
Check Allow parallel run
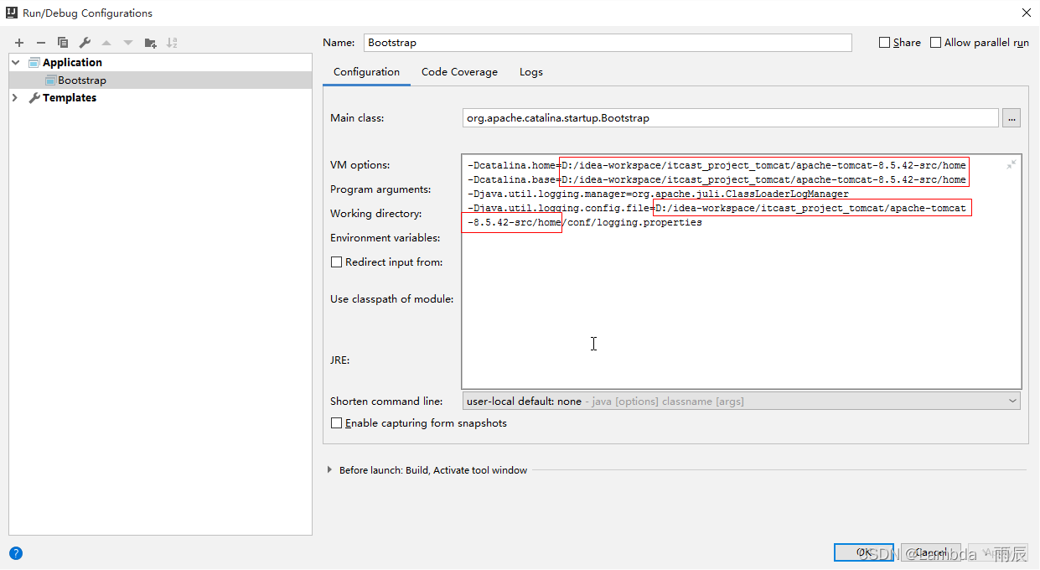[x=934, y=42]
